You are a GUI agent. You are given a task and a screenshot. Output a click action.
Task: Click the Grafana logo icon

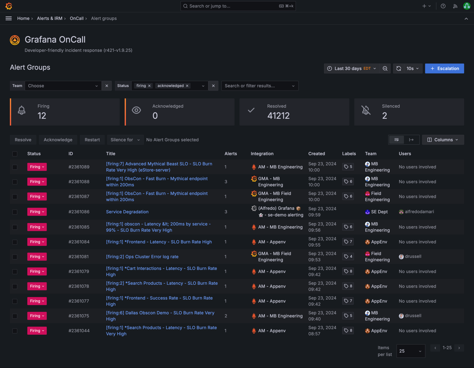(9, 6)
